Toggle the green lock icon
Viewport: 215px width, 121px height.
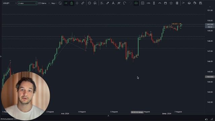coord(72,3)
